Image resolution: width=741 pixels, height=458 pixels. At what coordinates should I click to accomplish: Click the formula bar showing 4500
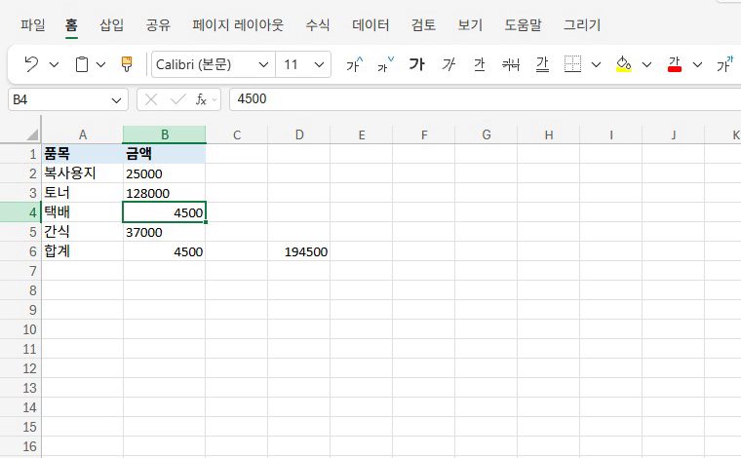[x=485, y=99]
